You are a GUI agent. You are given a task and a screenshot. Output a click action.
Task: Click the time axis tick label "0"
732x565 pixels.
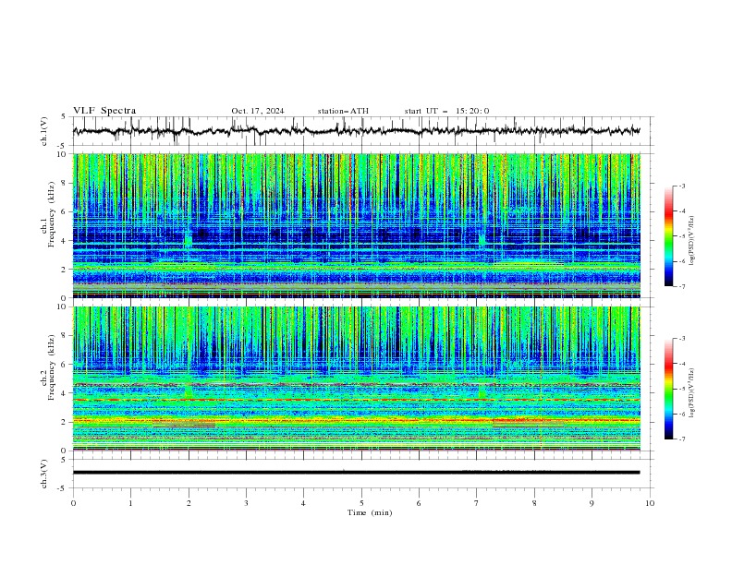(x=73, y=503)
